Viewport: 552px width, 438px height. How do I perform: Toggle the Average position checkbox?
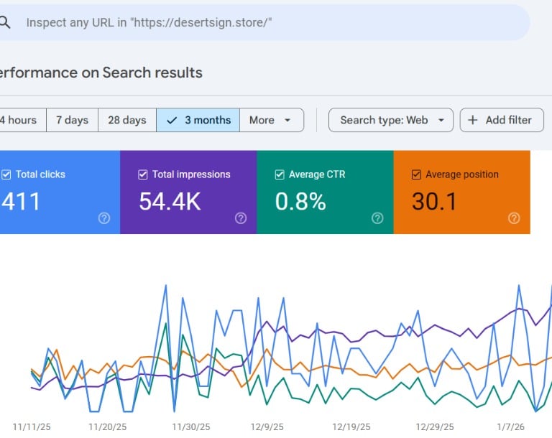point(416,174)
